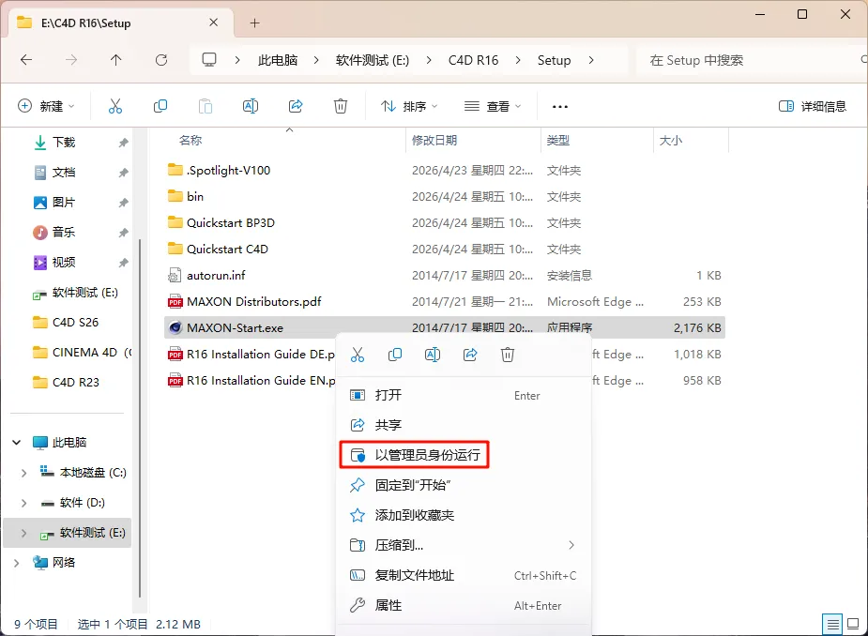Expand the 压缩到... submenu arrow
Screen dimensions: 868x636
pyautogui.click(x=571, y=545)
